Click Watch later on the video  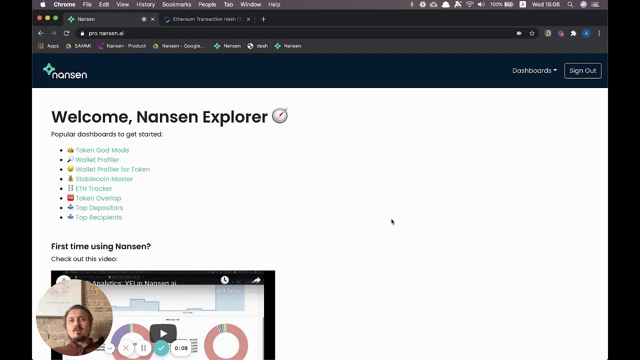coord(225,285)
